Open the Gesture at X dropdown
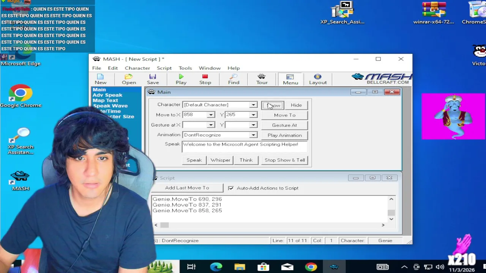The width and height of the screenshot is (486, 273). (211, 125)
